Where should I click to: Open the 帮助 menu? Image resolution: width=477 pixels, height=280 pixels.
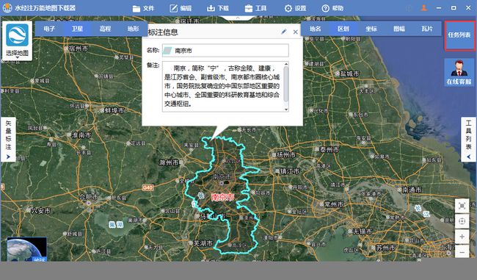coord(332,8)
